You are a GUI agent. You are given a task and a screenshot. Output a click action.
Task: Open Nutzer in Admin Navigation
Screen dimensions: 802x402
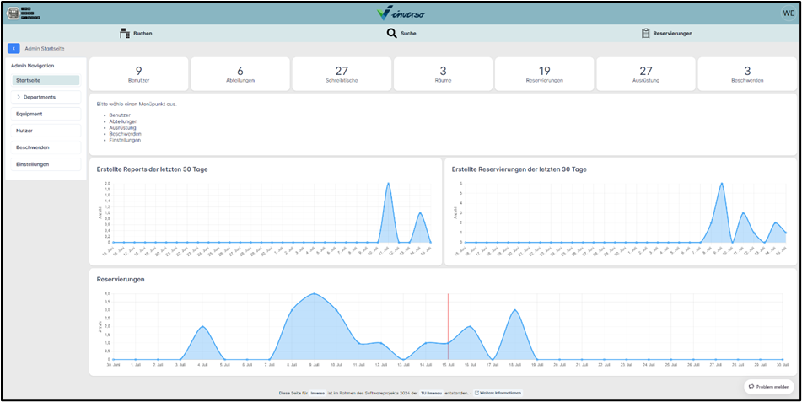[x=46, y=131]
